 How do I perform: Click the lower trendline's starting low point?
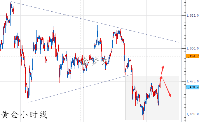click(28, 102)
